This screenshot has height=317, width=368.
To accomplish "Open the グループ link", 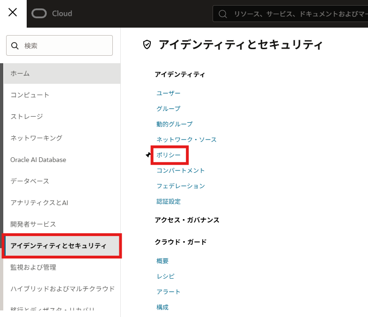I will pos(168,109).
